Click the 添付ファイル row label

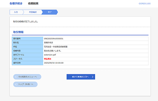[x=19, y=55]
